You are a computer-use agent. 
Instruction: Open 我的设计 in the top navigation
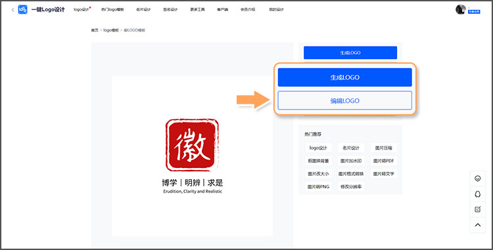(276, 9)
